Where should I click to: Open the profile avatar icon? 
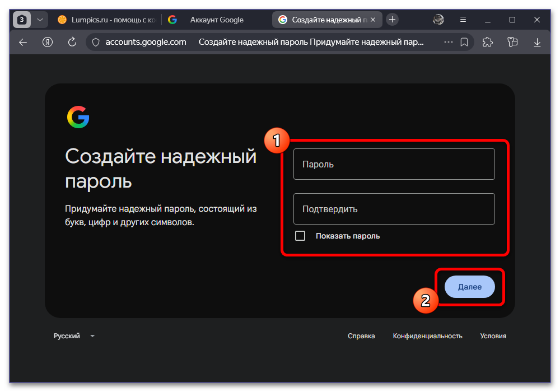pyautogui.click(x=438, y=20)
